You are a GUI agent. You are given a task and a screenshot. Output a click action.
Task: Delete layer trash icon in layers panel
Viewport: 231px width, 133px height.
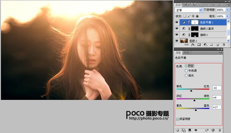(x=223, y=45)
